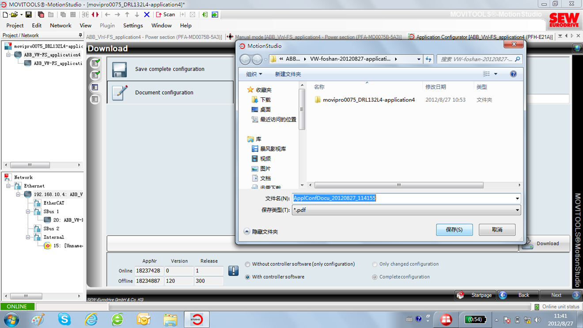Open Internet Explorer from the taskbar

pyautogui.click(x=91, y=319)
